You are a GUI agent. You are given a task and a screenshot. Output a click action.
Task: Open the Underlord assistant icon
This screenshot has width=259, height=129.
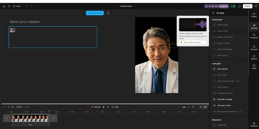(x=254, y=124)
